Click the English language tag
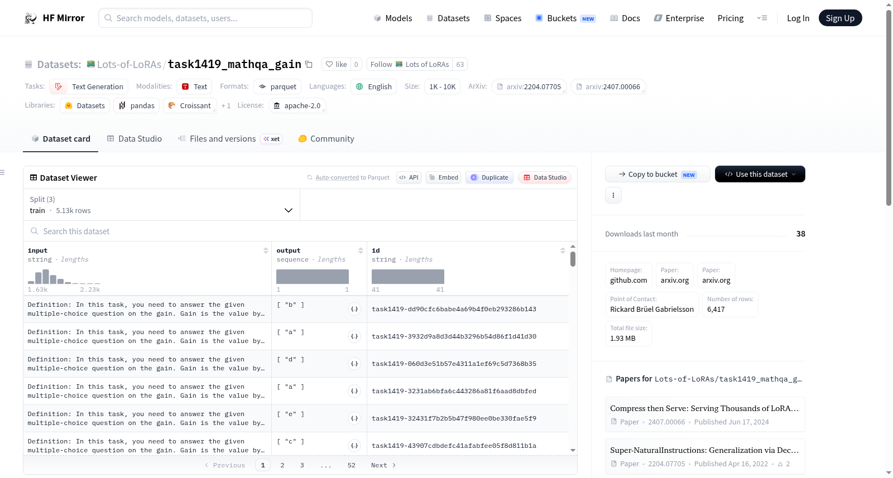 coord(374,86)
